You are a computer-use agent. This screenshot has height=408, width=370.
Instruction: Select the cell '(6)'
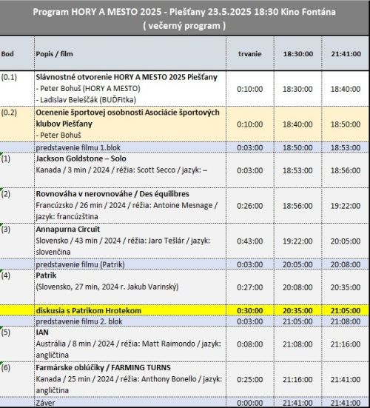point(17,379)
